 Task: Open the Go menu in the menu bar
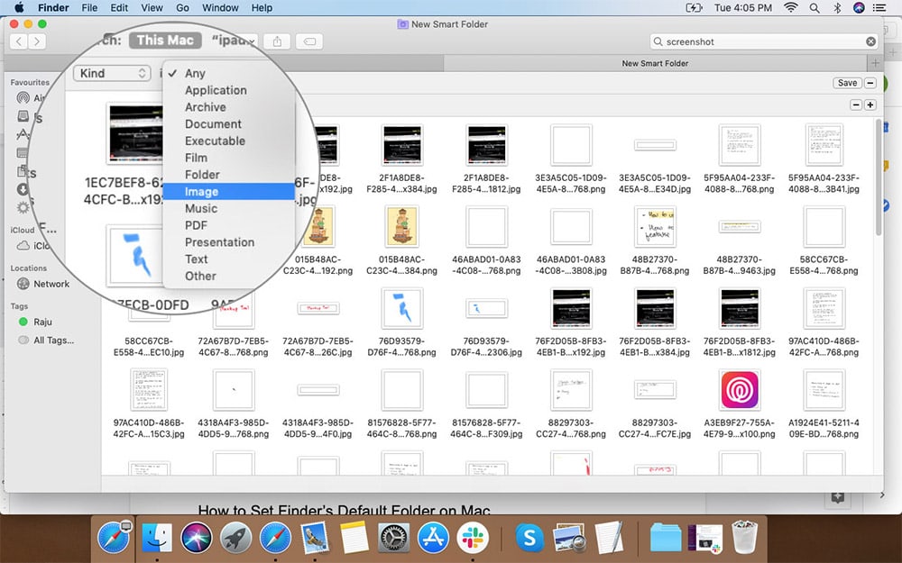pyautogui.click(x=182, y=7)
